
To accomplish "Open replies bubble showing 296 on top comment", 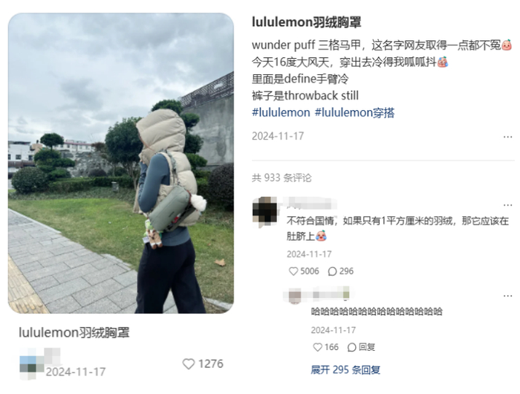I will click(332, 271).
